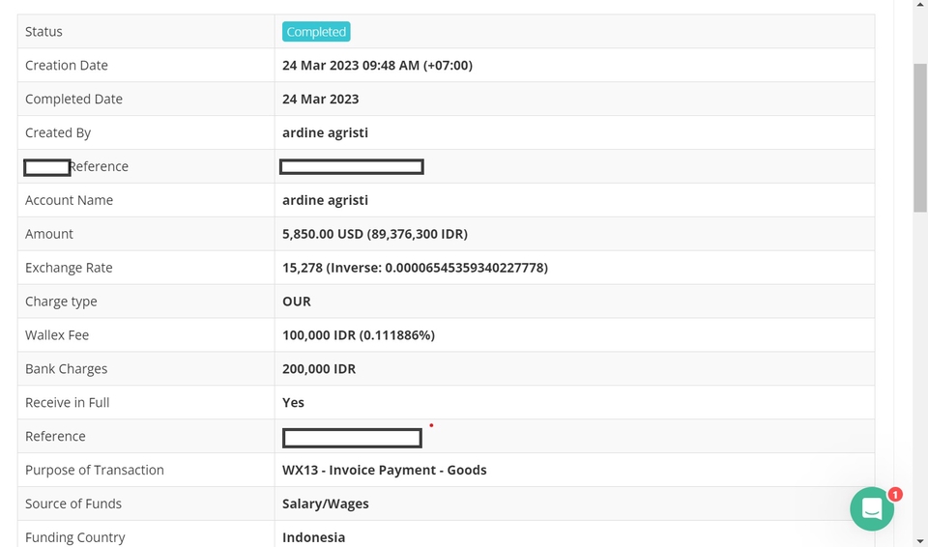
Task: Click the Created By value 'ardine agristi'
Action: pos(325,132)
